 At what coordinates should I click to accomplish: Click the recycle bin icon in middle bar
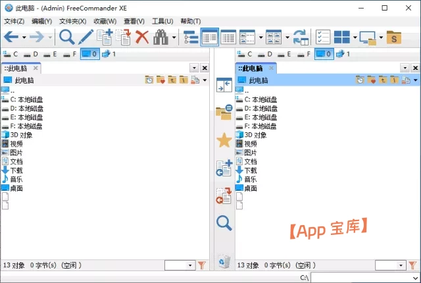click(224, 261)
